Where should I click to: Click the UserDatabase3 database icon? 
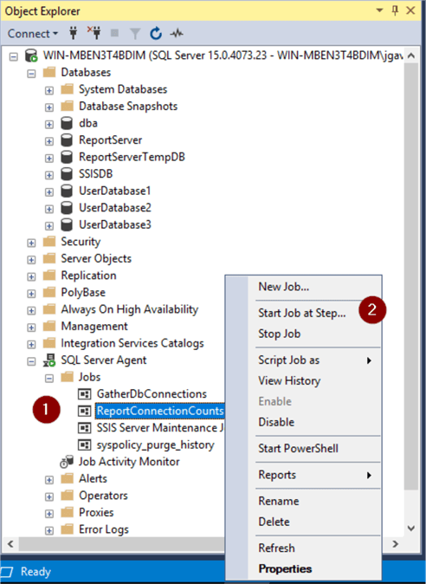point(67,225)
